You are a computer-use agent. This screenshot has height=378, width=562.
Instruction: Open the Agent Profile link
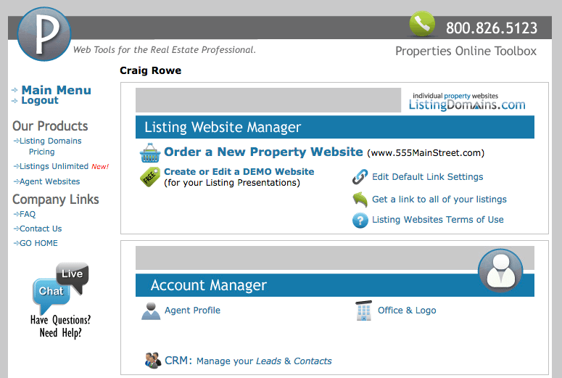tap(192, 311)
